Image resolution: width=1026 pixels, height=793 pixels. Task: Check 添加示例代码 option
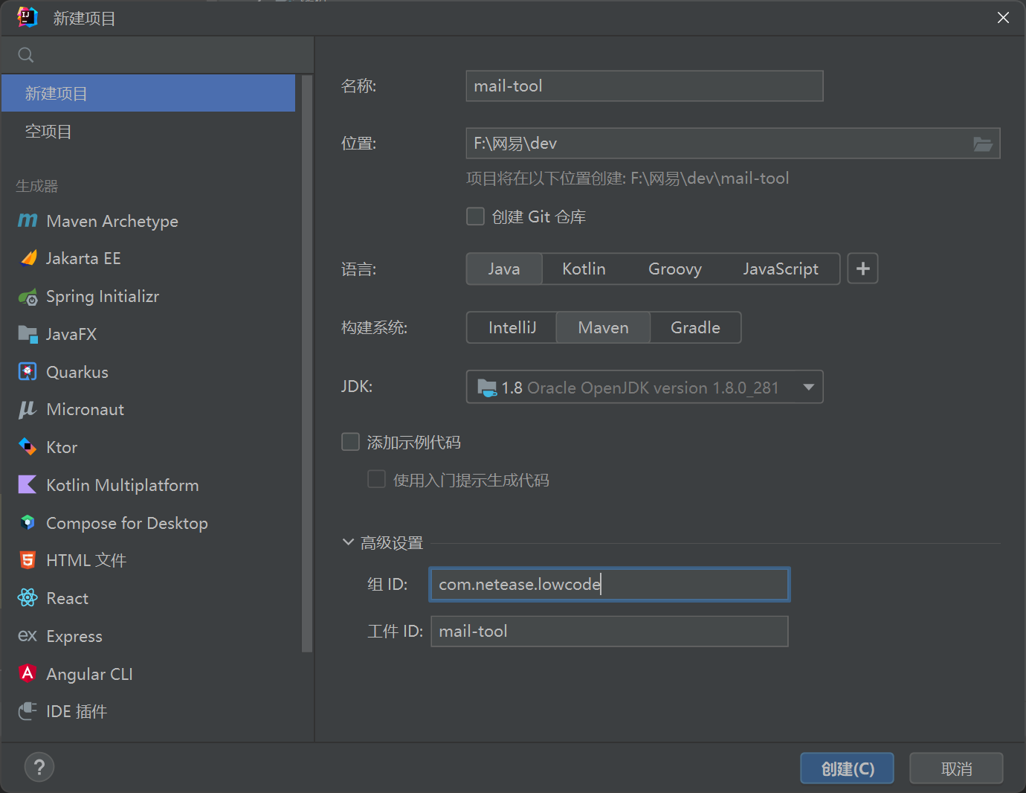[350, 441]
